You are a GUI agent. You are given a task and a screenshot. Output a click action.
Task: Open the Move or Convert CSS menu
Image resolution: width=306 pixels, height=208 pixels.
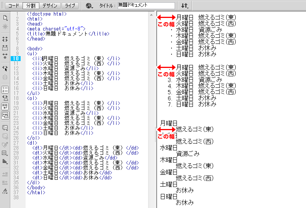(x=5, y=161)
